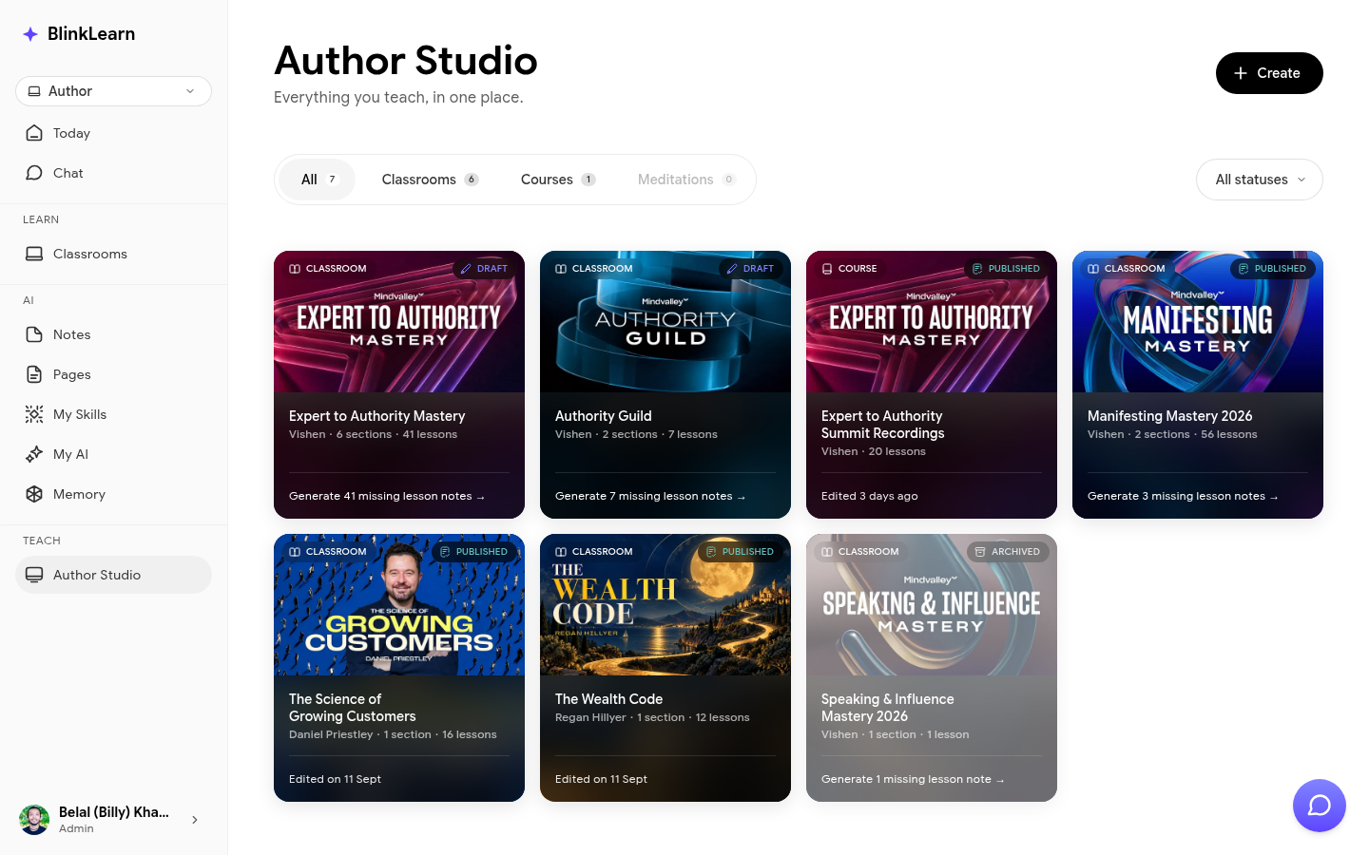The image size is (1369, 855).
Task: Click Generate 3 missing lesson notes
Action: coord(1183,496)
